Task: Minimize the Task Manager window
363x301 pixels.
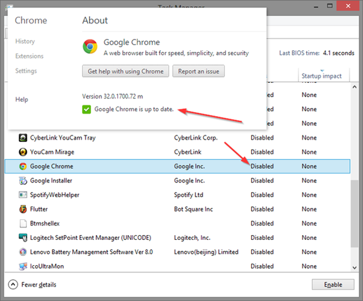Action: [x=316, y=7]
